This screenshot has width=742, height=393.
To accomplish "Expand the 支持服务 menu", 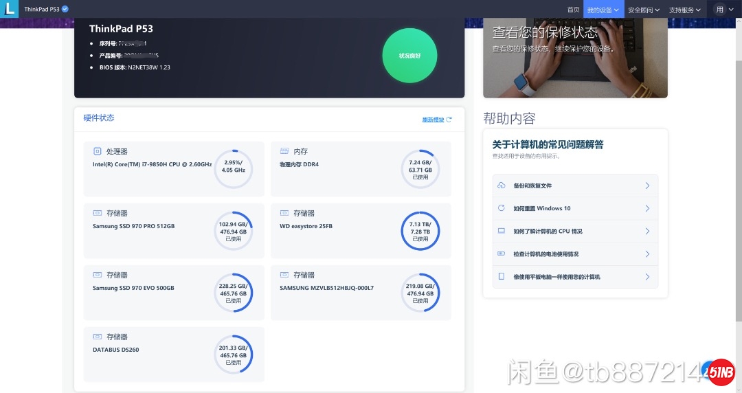I will pos(685,10).
